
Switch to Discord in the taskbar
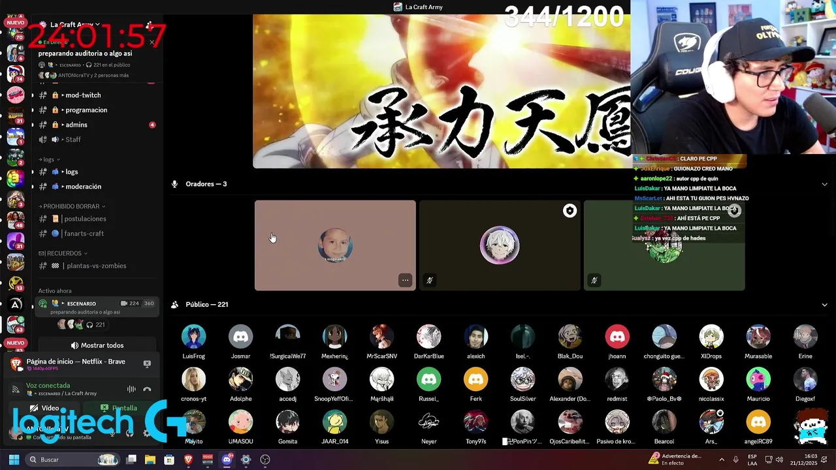(x=227, y=460)
